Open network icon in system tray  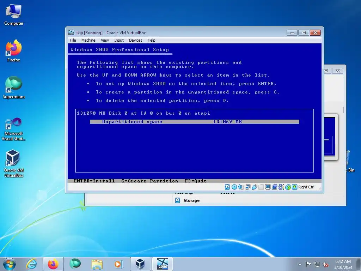coord(317,264)
